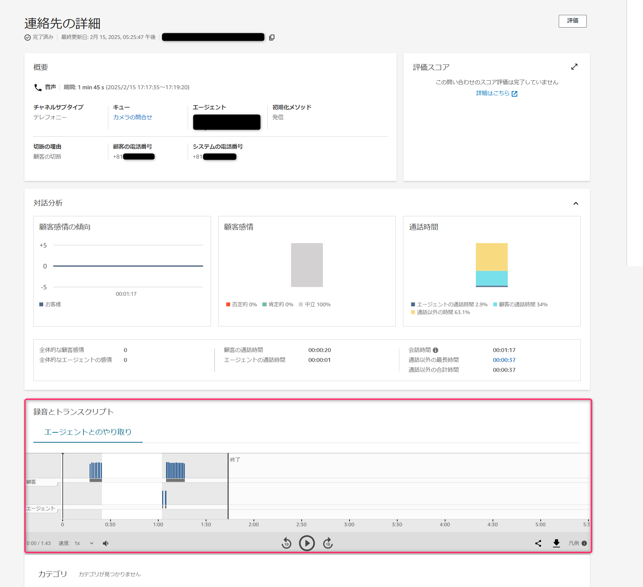The image size is (643, 587).
Task: Download the call recording
Action: pos(556,543)
